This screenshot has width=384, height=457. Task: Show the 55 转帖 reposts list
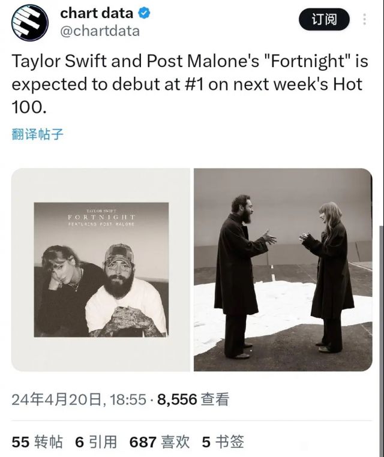37,442
